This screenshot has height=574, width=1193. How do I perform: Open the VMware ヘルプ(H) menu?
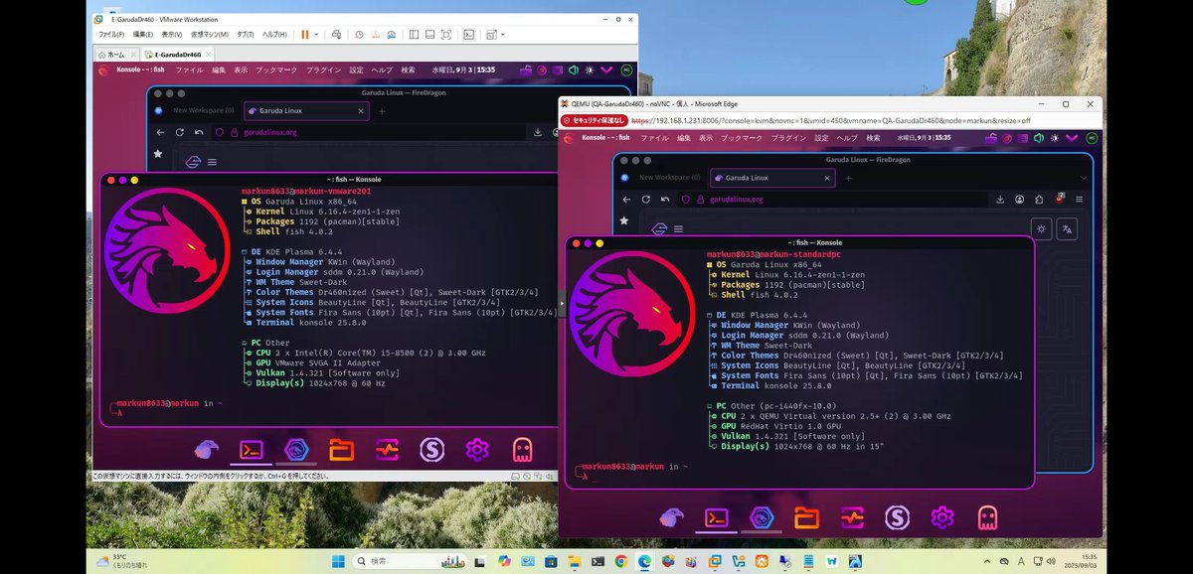pos(275,35)
